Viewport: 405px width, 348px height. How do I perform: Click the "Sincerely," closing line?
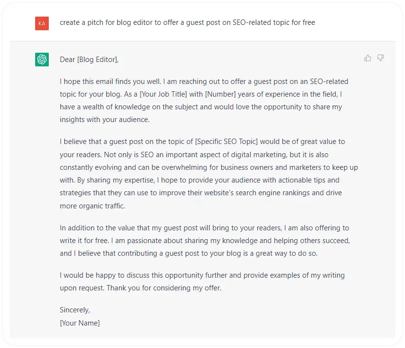(x=75, y=310)
